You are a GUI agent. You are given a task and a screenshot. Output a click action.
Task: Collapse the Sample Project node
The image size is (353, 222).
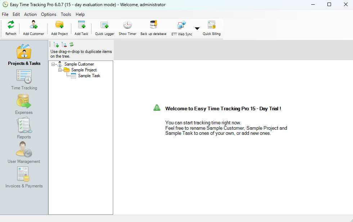[x=60, y=70]
